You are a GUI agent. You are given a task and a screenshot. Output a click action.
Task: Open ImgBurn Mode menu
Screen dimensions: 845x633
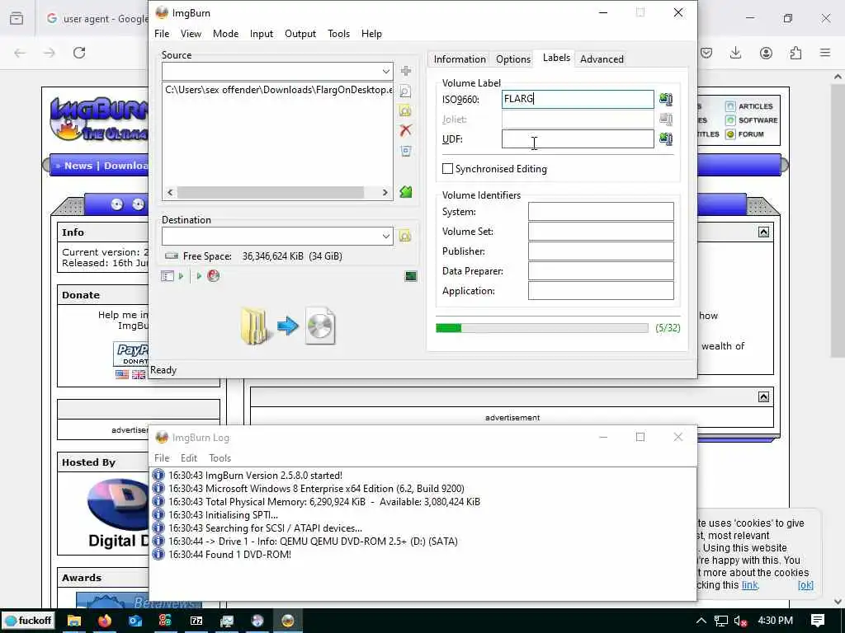[x=225, y=33]
